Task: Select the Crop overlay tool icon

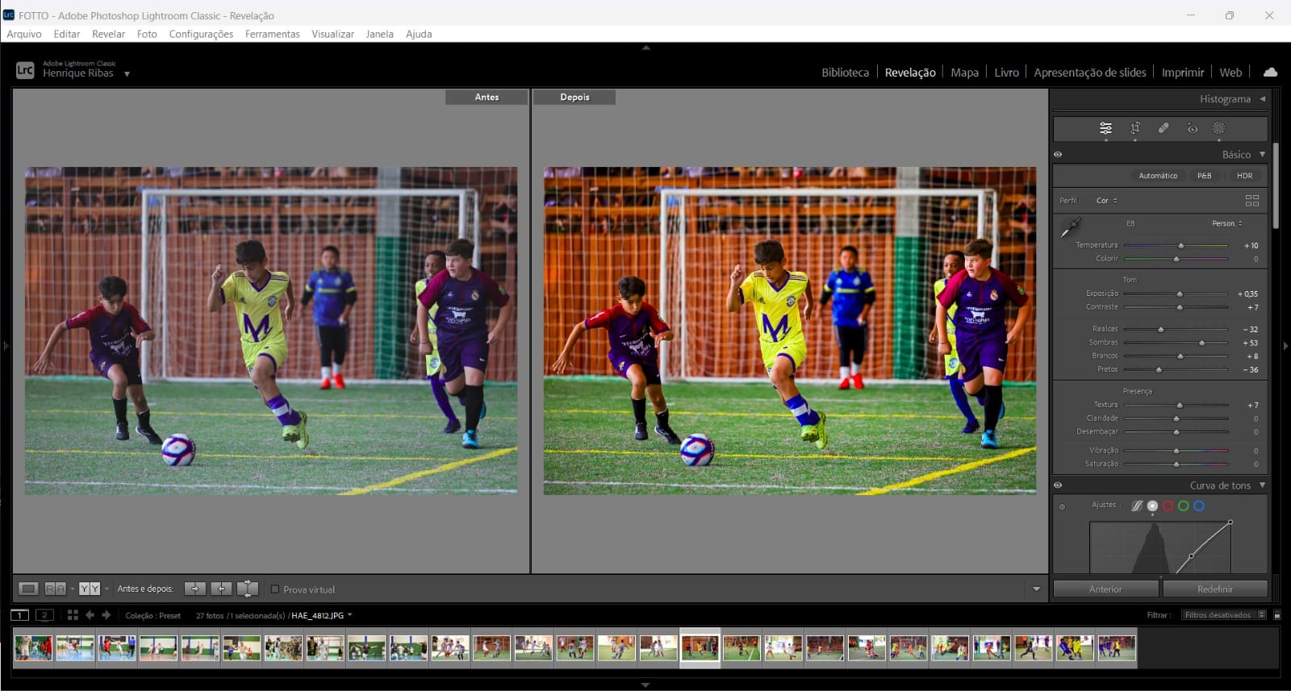Action: pos(1134,128)
